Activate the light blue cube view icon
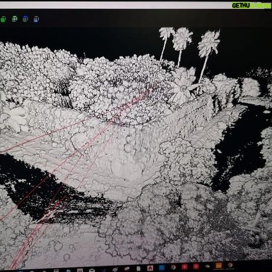This screenshot has width=272, height=272. [x=36, y=19]
